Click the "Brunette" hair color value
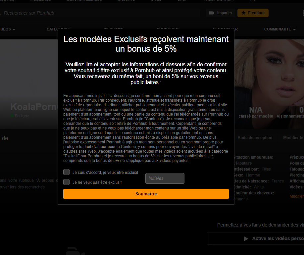Image resolution: width=304 pixels, height=255 pixels. click(241, 199)
